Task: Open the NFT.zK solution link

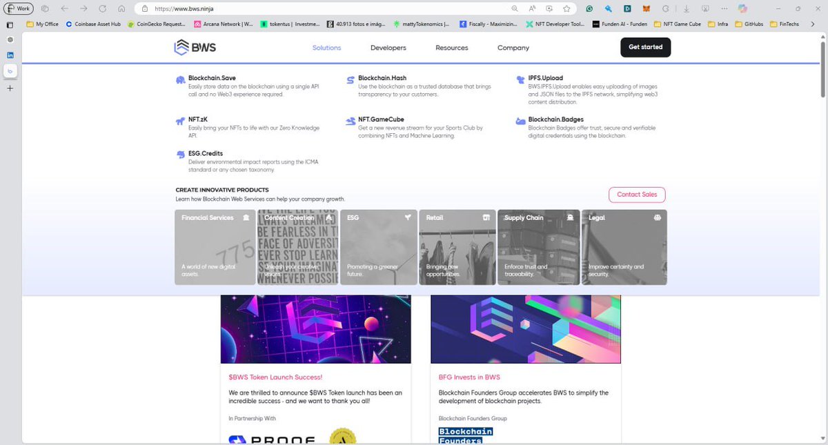Action: (x=198, y=119)
